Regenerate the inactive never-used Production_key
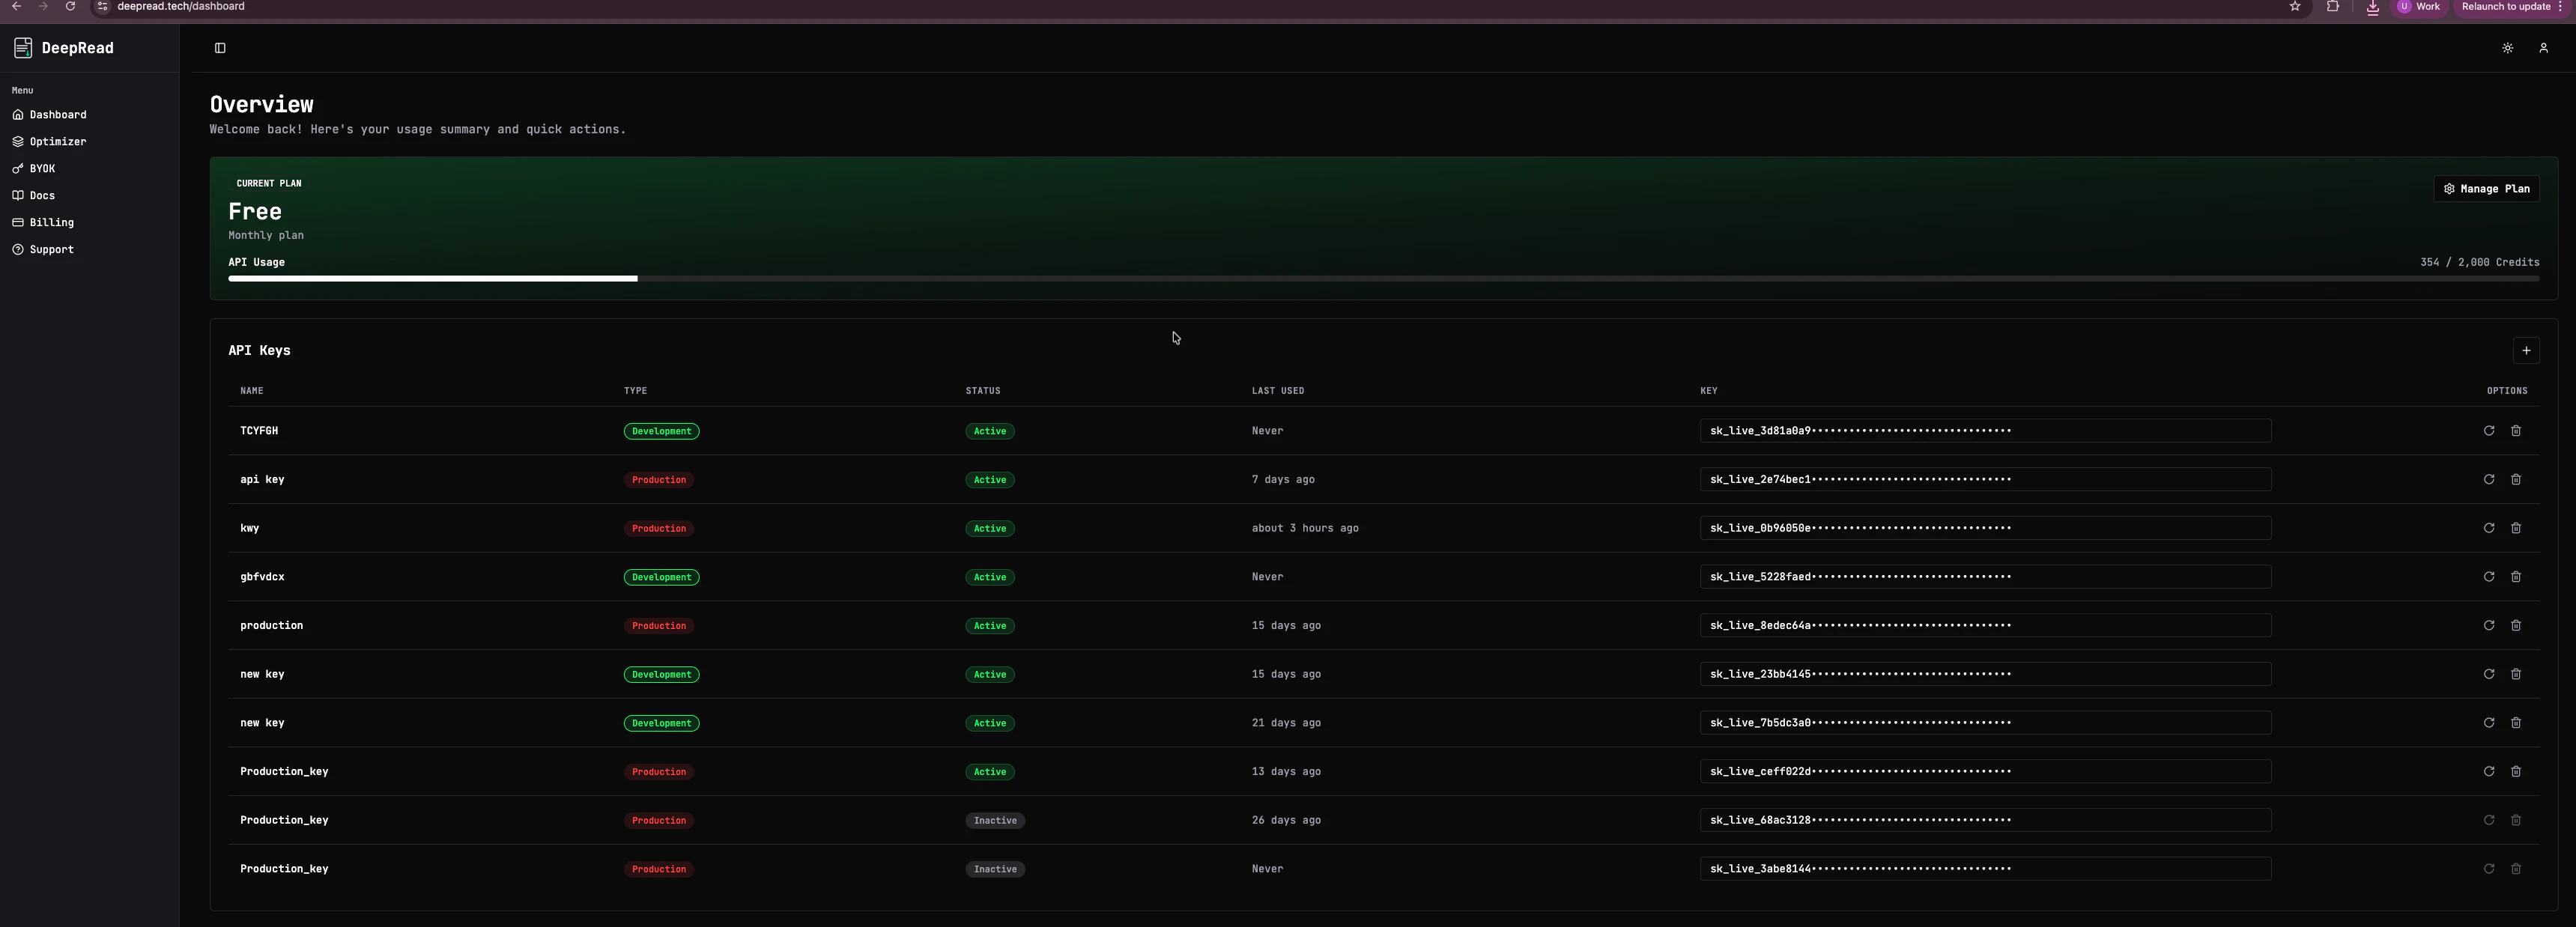2576x927 pixels. pyautogui.click(x=2490, y=869)
